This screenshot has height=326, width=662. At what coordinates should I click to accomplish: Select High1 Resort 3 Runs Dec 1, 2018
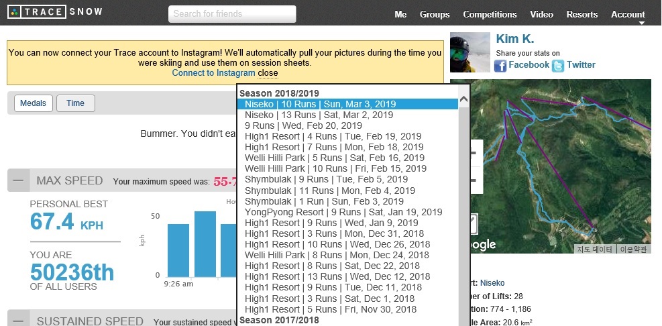coord(347,298)
